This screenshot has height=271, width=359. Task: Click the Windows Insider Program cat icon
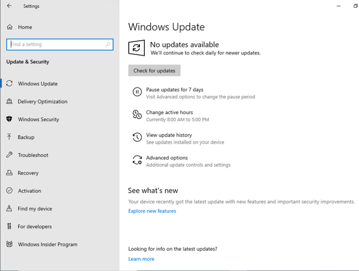pos(10,244)
